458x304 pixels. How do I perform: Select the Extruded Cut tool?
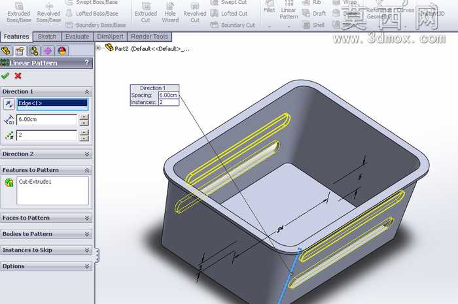[x=145, y=13]
